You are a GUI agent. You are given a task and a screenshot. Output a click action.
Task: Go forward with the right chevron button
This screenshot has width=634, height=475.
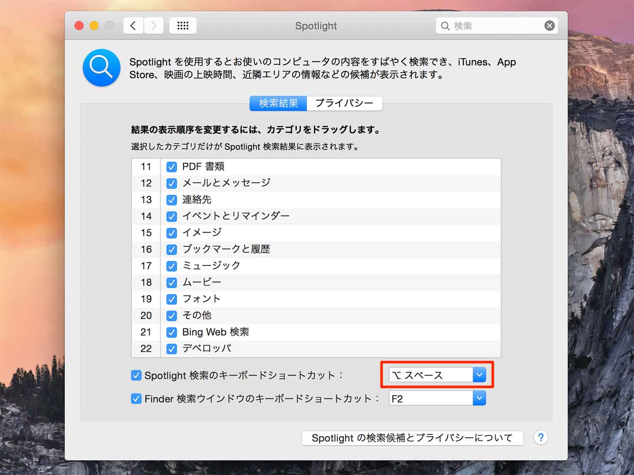coord(153,26)
